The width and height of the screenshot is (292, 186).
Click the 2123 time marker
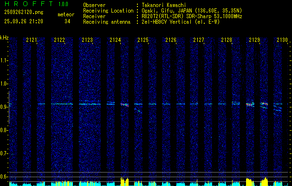pos(87,40)
